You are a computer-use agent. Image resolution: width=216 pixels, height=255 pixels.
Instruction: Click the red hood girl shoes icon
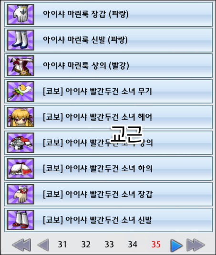pyautogui.click(x=21, y=220)
